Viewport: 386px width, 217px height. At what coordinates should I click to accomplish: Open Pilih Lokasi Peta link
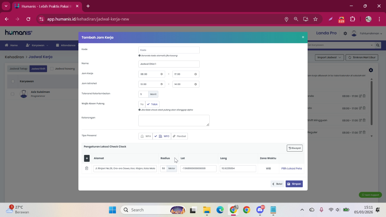tap(292, 168)
